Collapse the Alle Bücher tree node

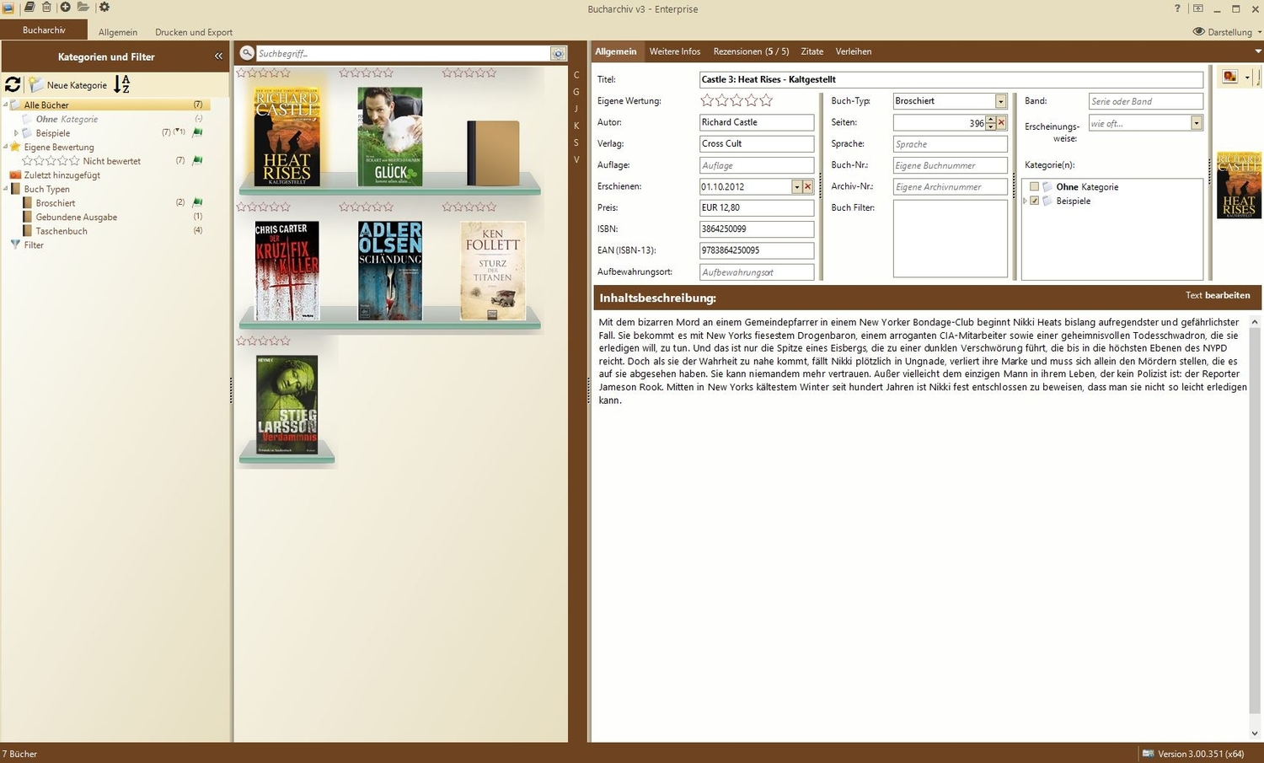tap(6, 105)
